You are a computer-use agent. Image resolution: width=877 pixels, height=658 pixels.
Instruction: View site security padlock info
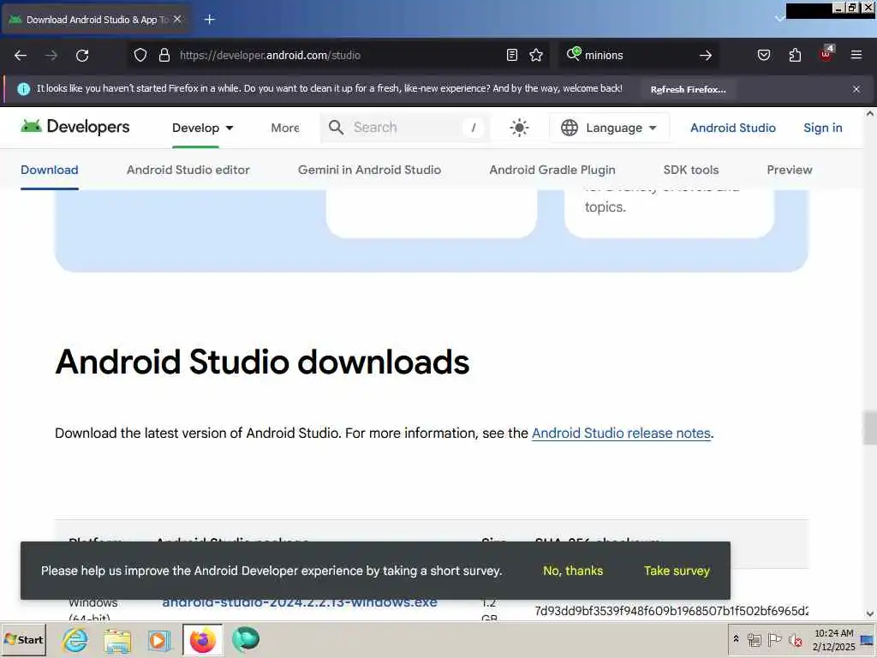pyautogui.click(x=164, y=55)
